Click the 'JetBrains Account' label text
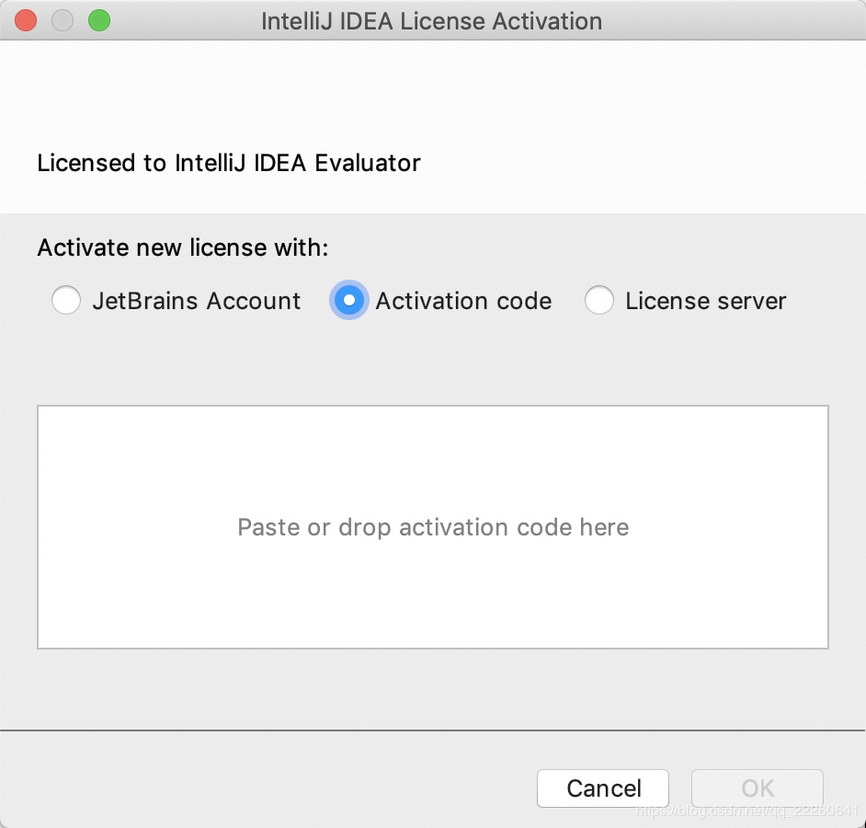 coord(197,301)
